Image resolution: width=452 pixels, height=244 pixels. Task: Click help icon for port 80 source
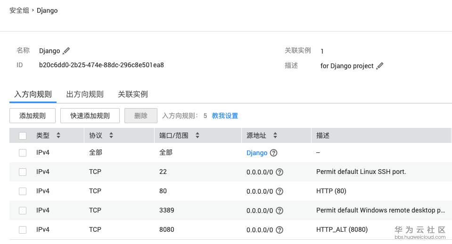pos(279,191)
